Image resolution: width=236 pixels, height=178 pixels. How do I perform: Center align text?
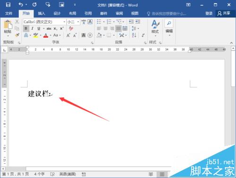click(x=105, y=28)
